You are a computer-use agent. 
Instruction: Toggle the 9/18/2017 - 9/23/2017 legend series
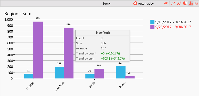(x=173, y=22)
